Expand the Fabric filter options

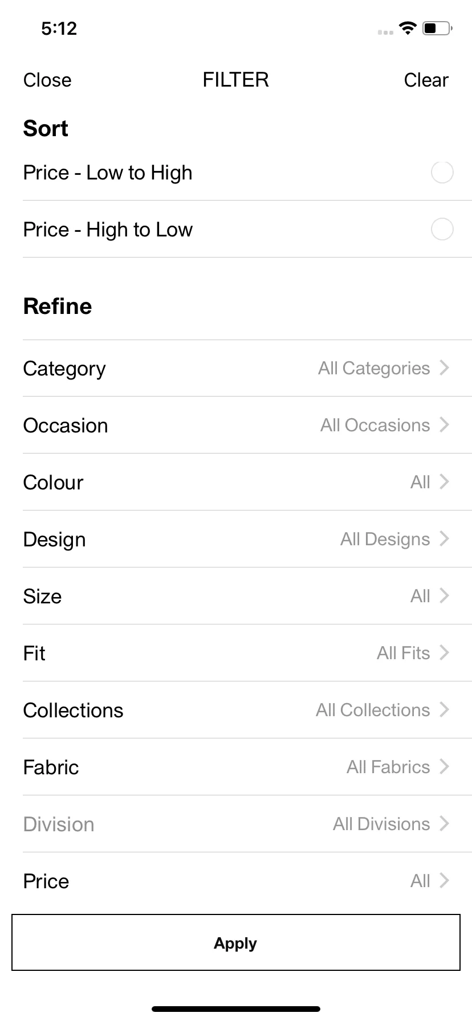click(247, 767)
